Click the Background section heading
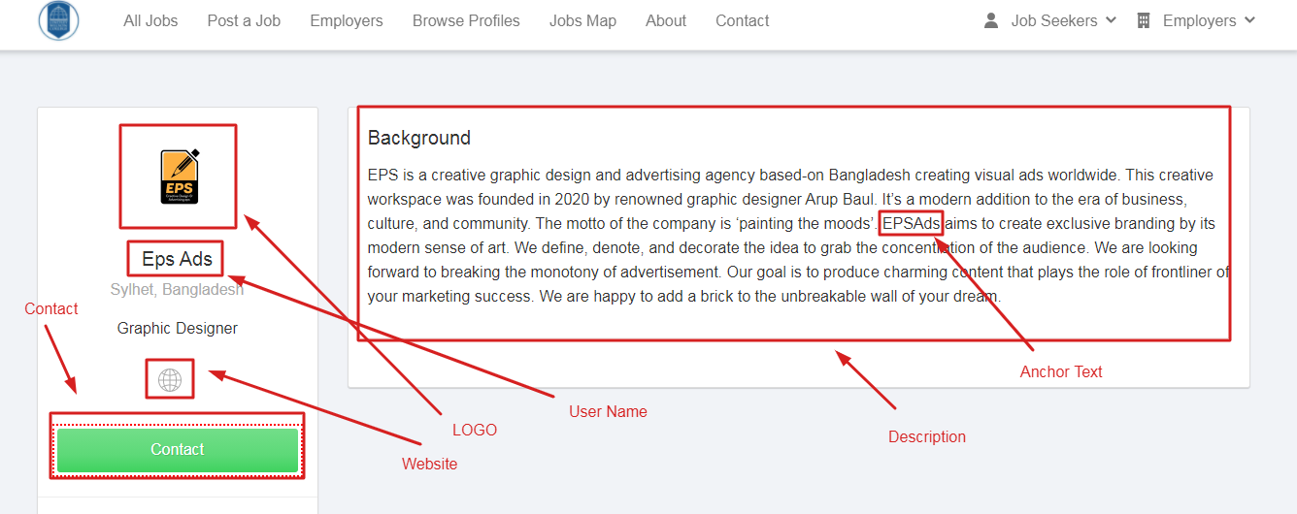Image resolution: width=1297 pixels, height=514 pixels. click(419, 138)
